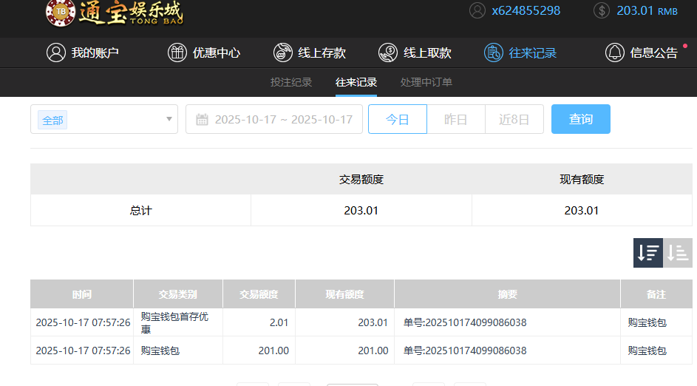Screen dimensions: 697x386
Task: Click the 线上取款 withdrawal icon
Action: click(x=388, y=53)
